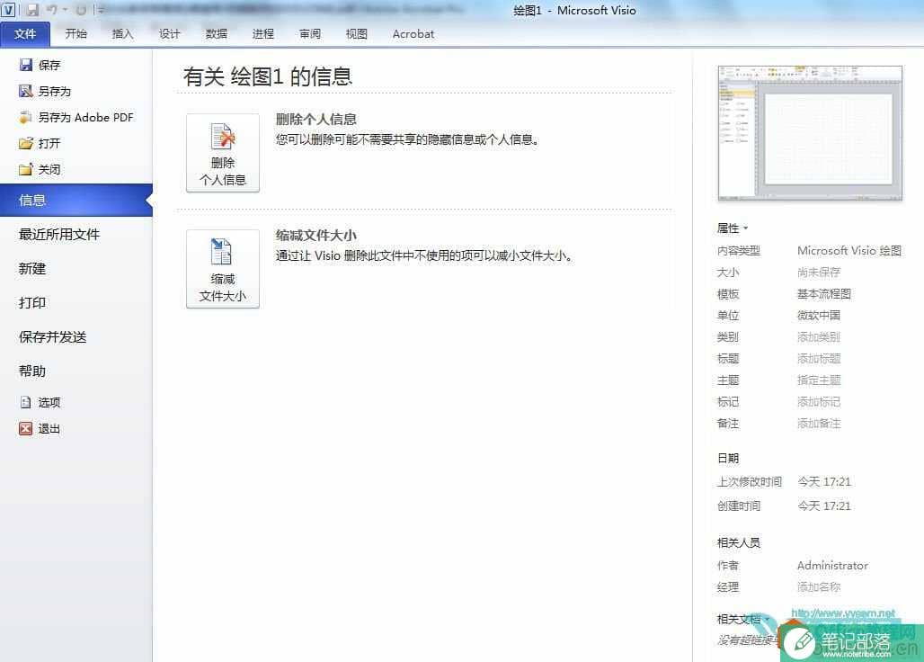This screenshot has width=924, height=662.
Task: Click 添加标题 field
Action: pos(819,358)
